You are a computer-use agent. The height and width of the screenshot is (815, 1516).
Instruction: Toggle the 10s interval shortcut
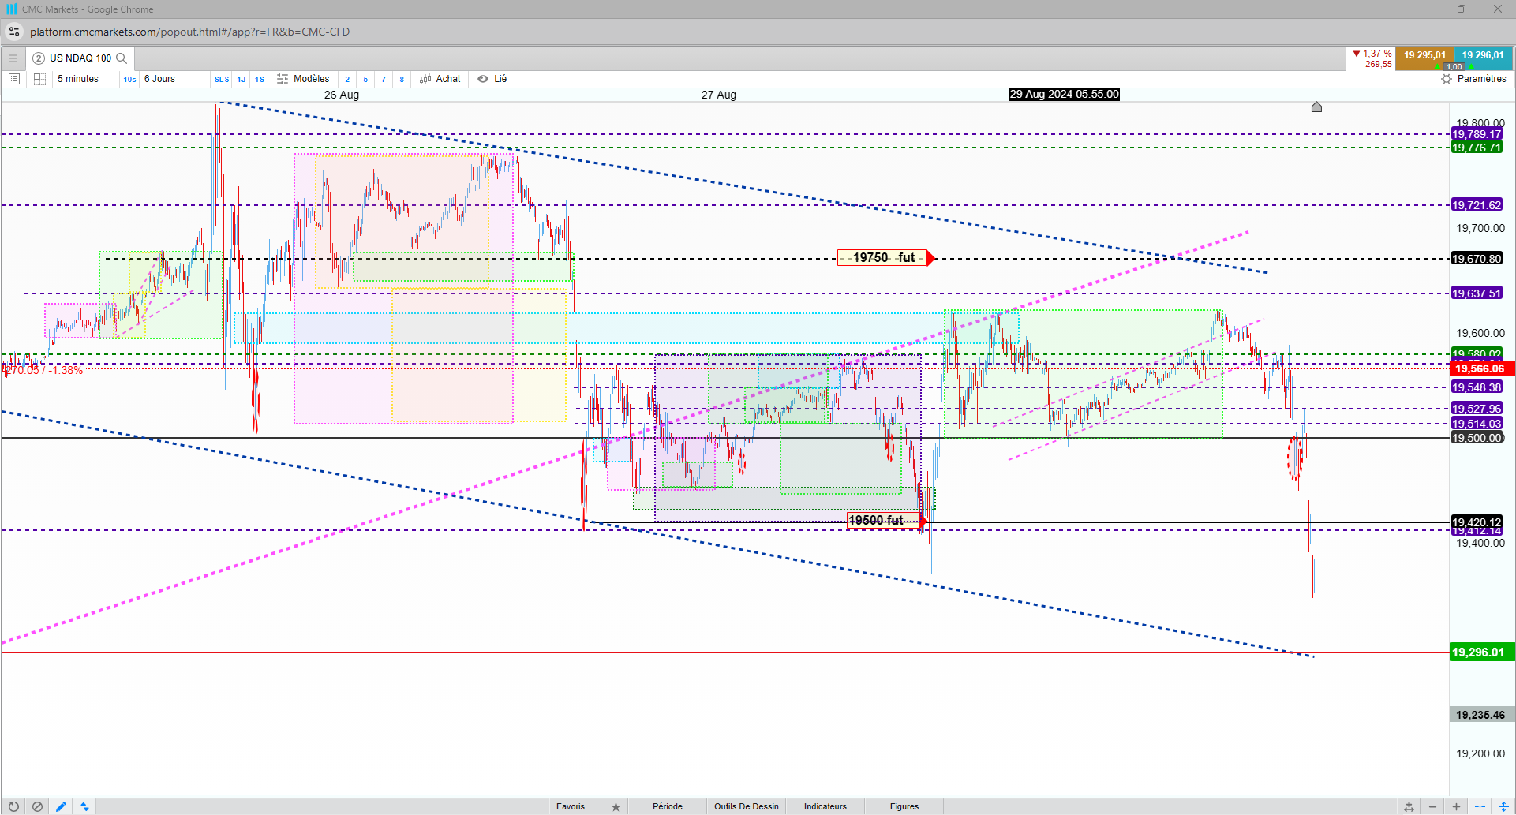[129, 79]
